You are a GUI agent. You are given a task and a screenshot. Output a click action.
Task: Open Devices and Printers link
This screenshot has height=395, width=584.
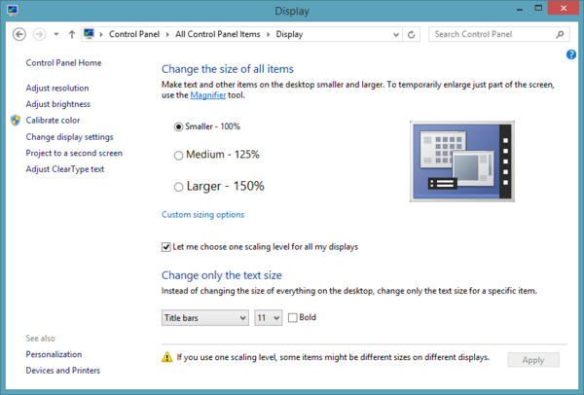(x=63, y=371)
